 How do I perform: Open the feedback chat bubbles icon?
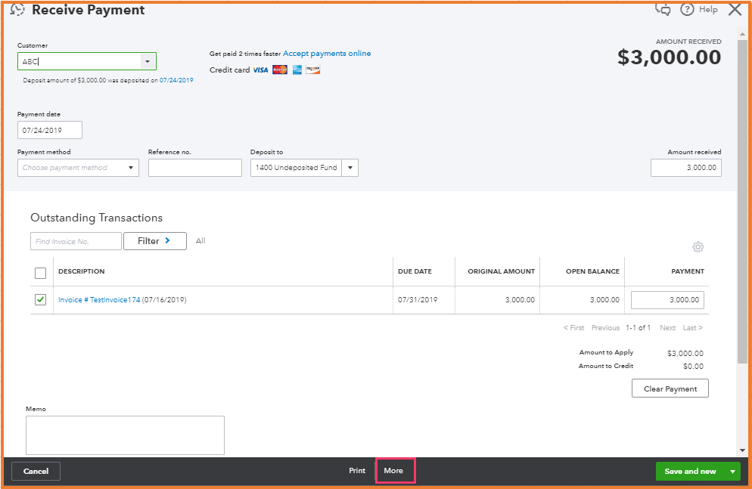click(x=663, y=9)
